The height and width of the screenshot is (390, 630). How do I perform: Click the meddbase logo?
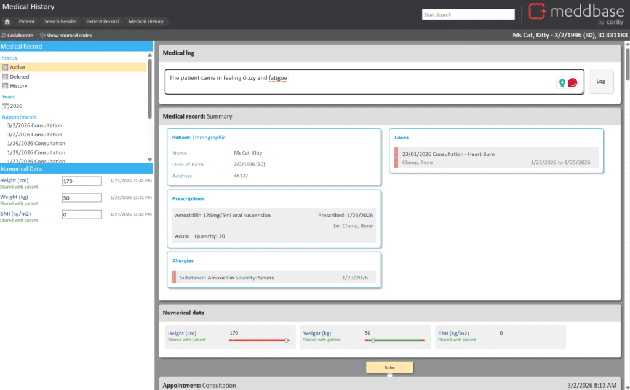click(x=576, y=14)
